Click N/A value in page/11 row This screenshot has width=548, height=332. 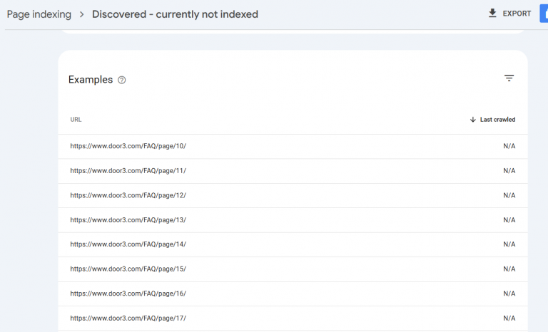click(509, 171)
